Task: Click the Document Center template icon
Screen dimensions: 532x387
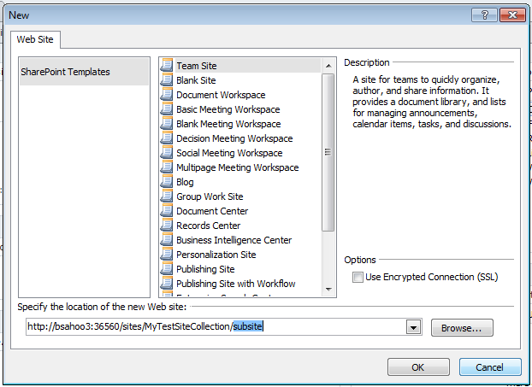Action: click(x=167, y=211)
